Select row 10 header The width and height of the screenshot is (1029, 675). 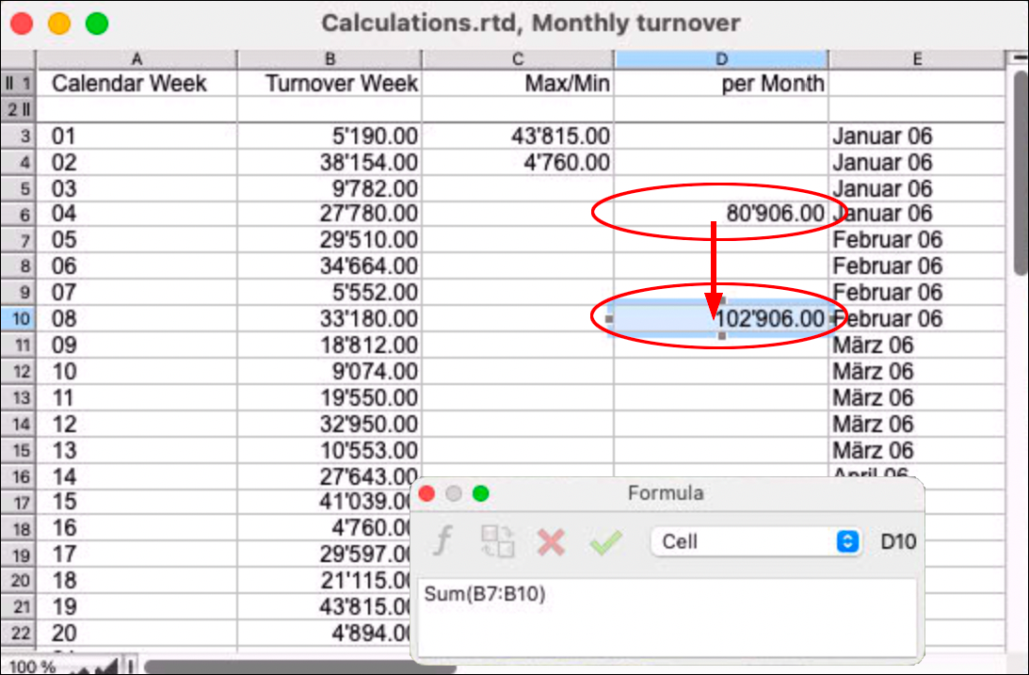[x=18, y=318]
